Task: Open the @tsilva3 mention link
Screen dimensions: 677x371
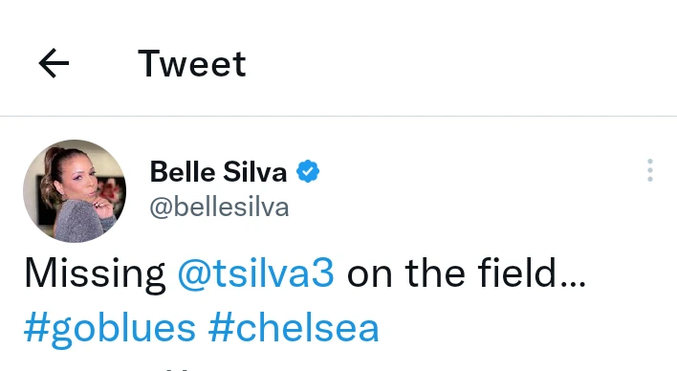Action: (x=255, y=273)
